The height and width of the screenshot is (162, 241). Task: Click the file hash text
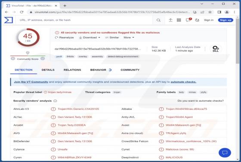pyautogui.click(x=98, y=49)
